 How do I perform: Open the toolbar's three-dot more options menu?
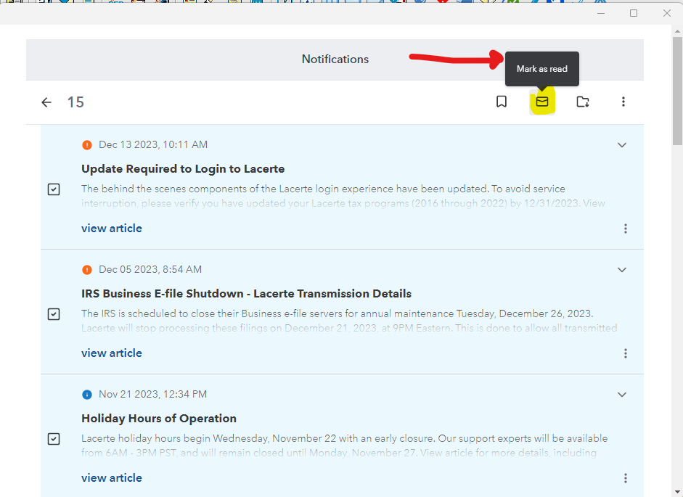(x=623, y=102)
